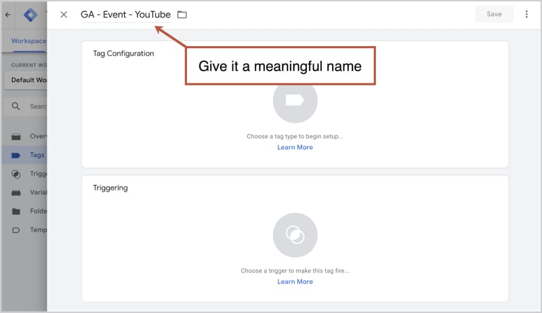Open the Default Workspace selector
The height and width of the screenshot is (313, 542).
[x=26, y=80]
